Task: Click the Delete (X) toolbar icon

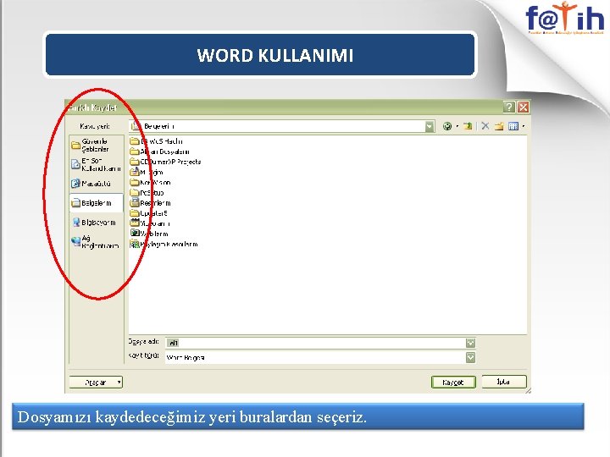Action: 485,126
